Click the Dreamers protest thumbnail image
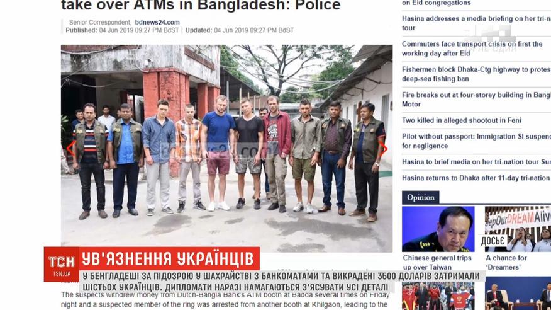551x310 pixels. point(518,229)
